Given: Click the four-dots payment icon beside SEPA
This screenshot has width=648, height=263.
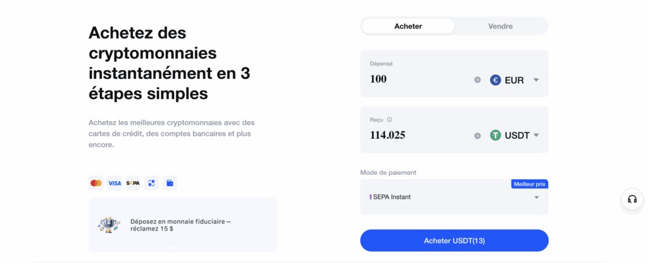Looking at the screenshot, I should pos(151,183).
